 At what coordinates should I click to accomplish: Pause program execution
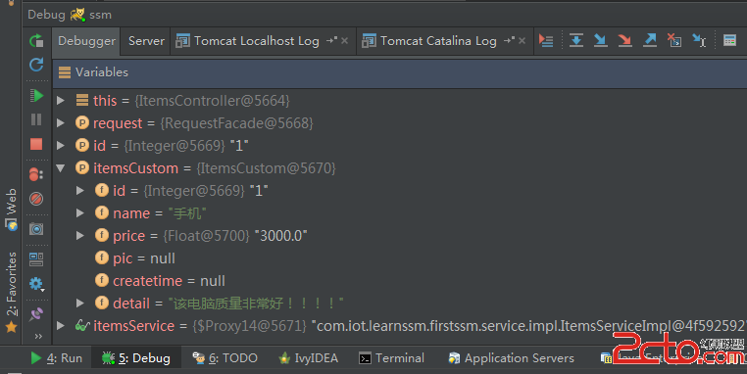coord(36,119)
